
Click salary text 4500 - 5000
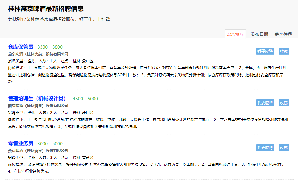85,99
